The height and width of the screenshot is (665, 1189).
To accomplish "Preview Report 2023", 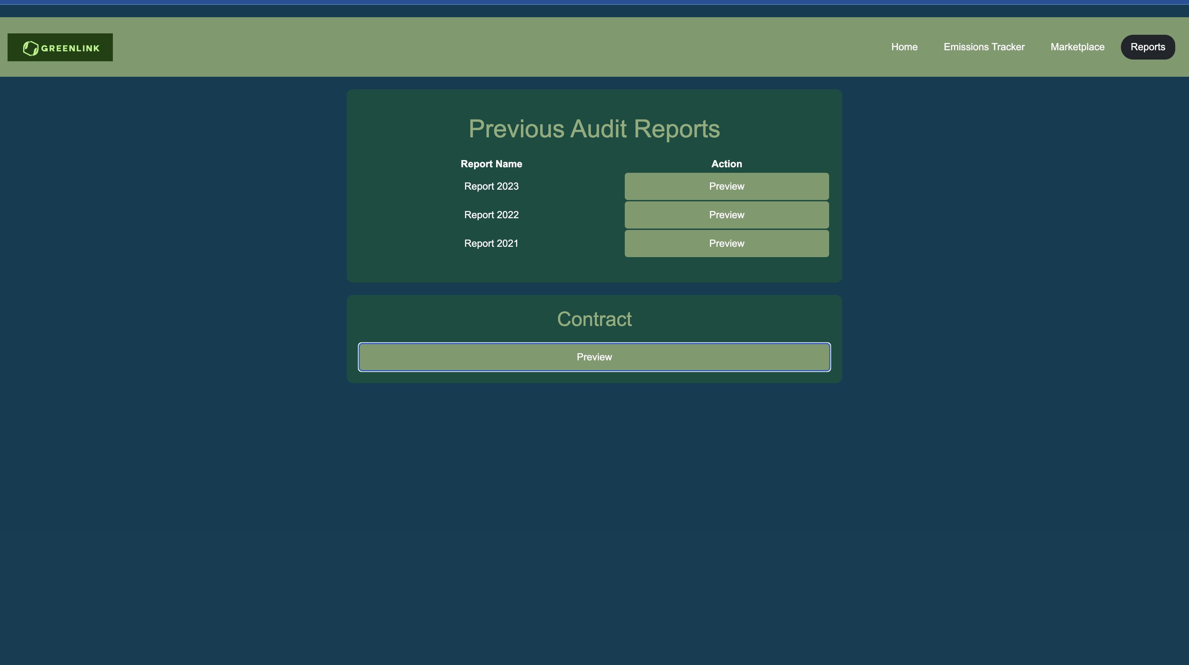I will (x=727, y=187).
